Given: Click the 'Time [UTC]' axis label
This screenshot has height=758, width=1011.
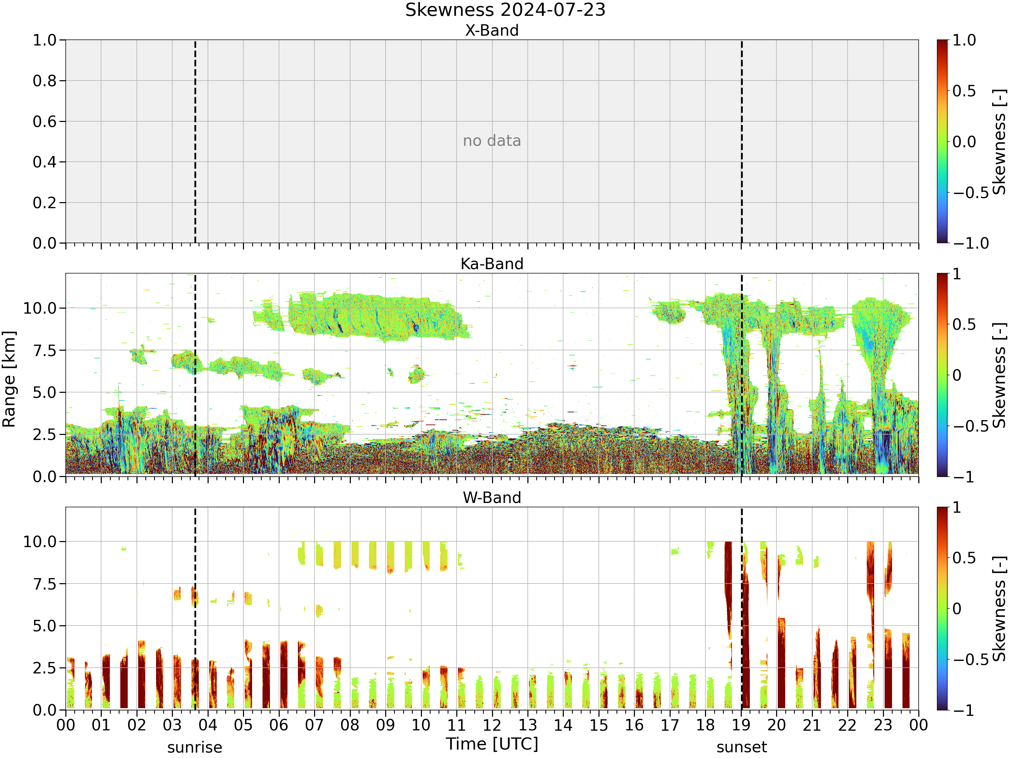Looking at the screenshot, I should pos(492,744).
